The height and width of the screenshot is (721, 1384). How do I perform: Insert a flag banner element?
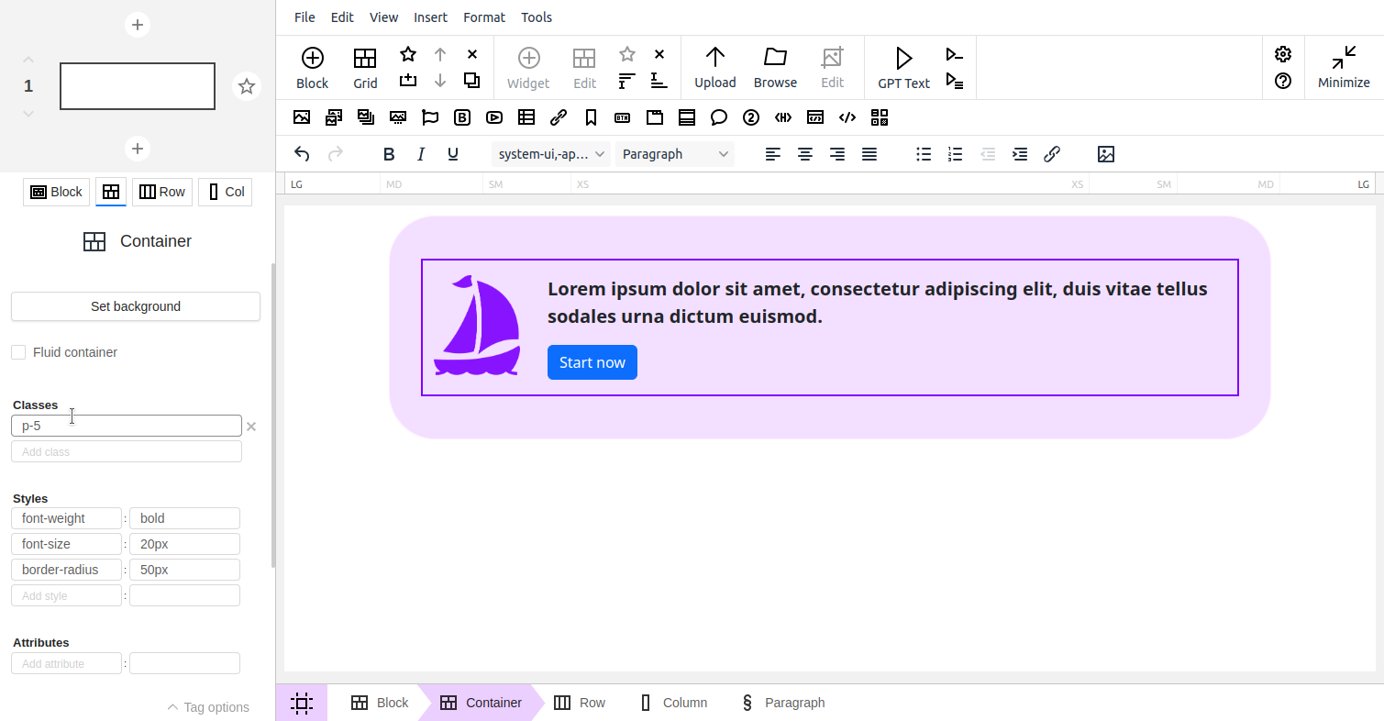429,117
